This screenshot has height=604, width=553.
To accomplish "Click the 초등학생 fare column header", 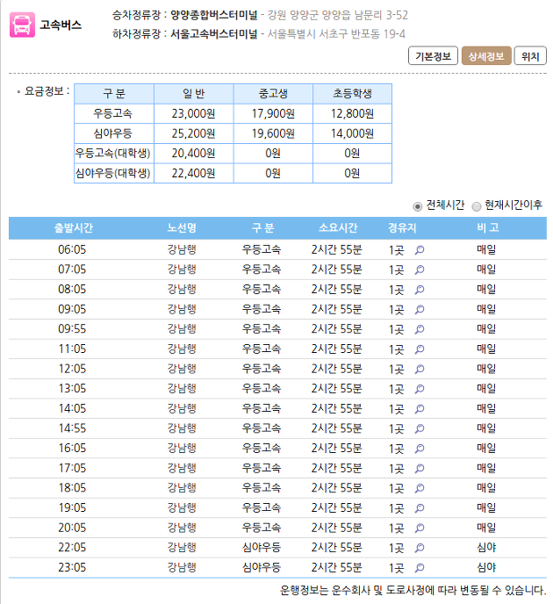I will point(352,94).
